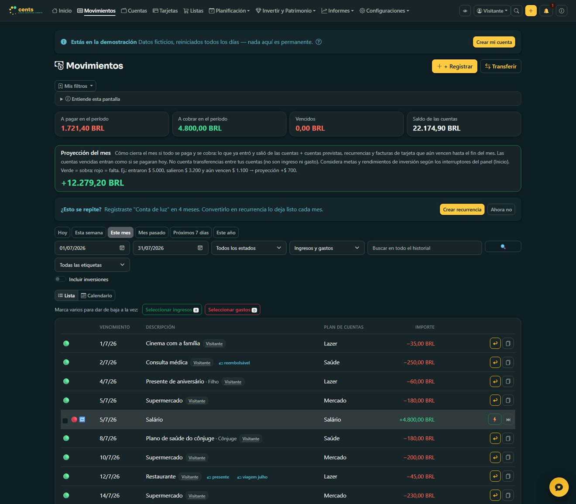
Task: Duplicate the Plano de saúde do cônjuge entry
Action: click(x=508, y=438)
